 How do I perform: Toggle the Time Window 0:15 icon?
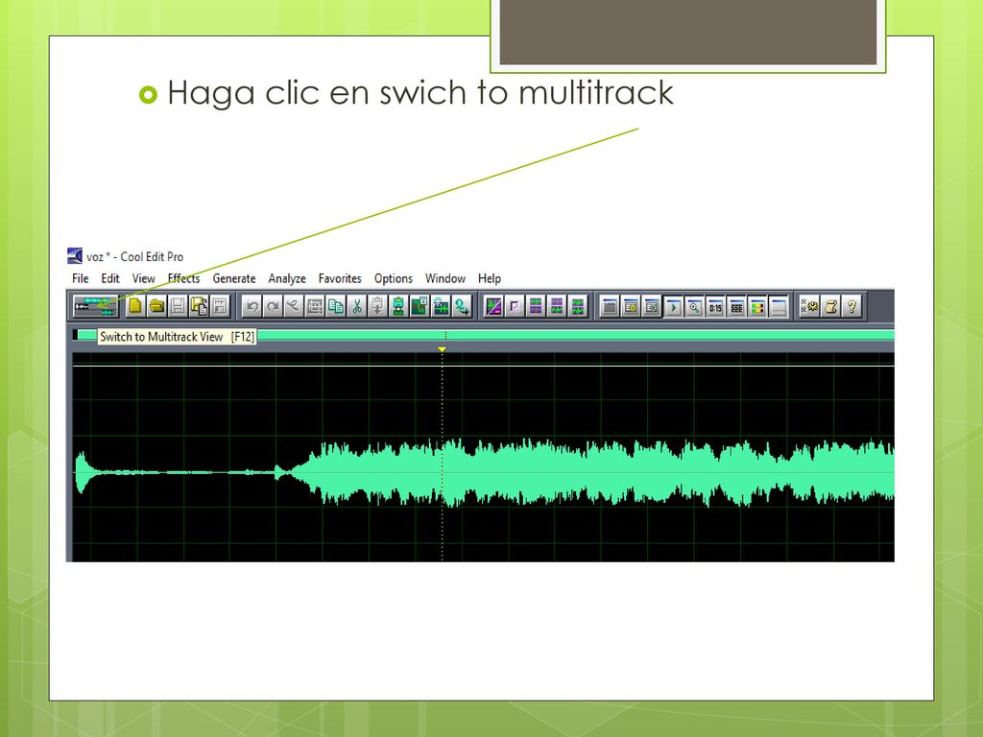(715, 306)
